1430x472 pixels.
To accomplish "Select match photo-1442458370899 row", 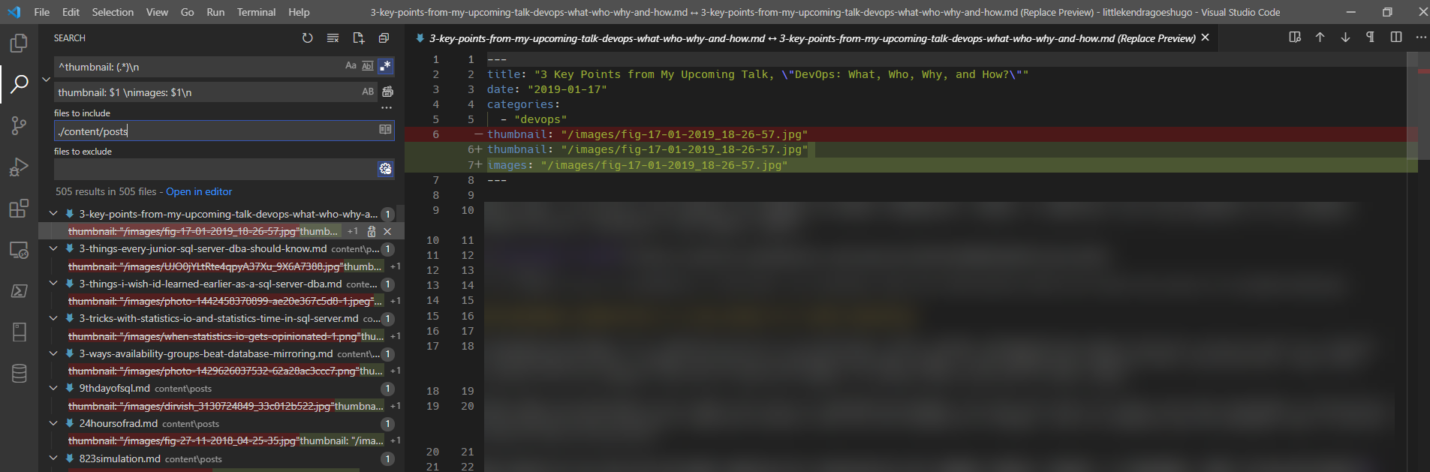I will pyautogui.click(x=221, y=301).
